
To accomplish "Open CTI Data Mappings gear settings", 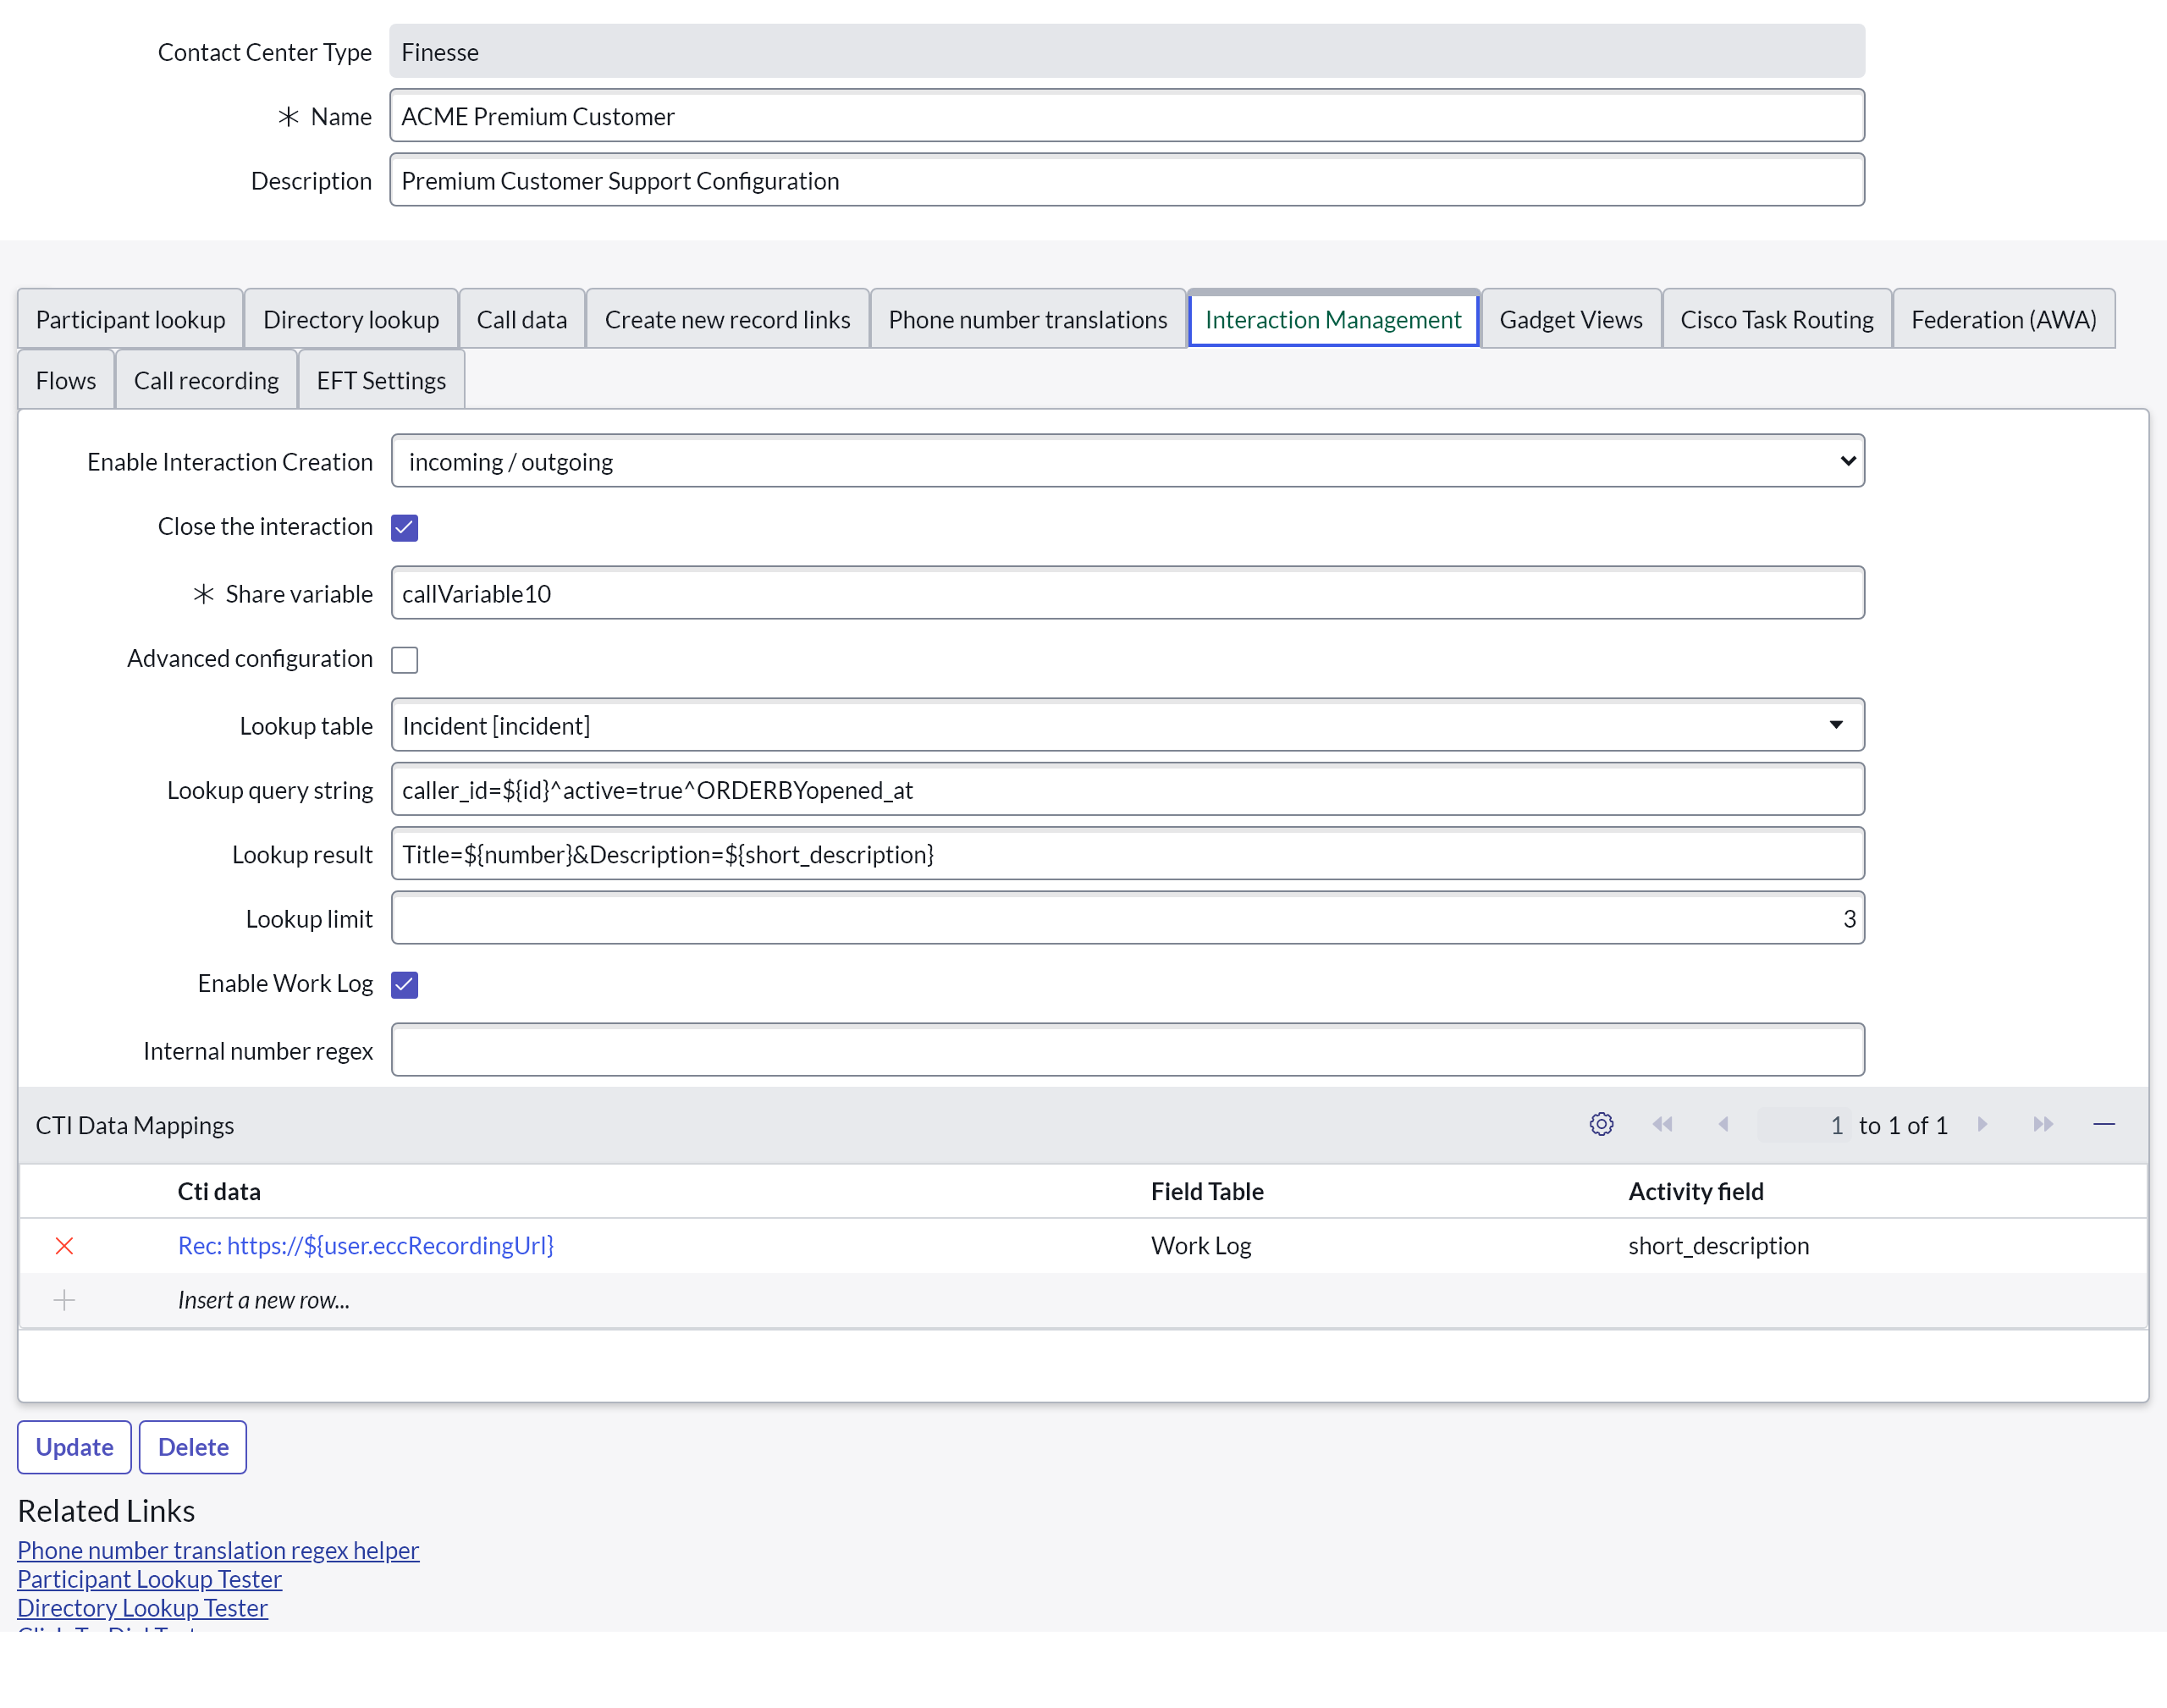I will tap(1601, 1124).
